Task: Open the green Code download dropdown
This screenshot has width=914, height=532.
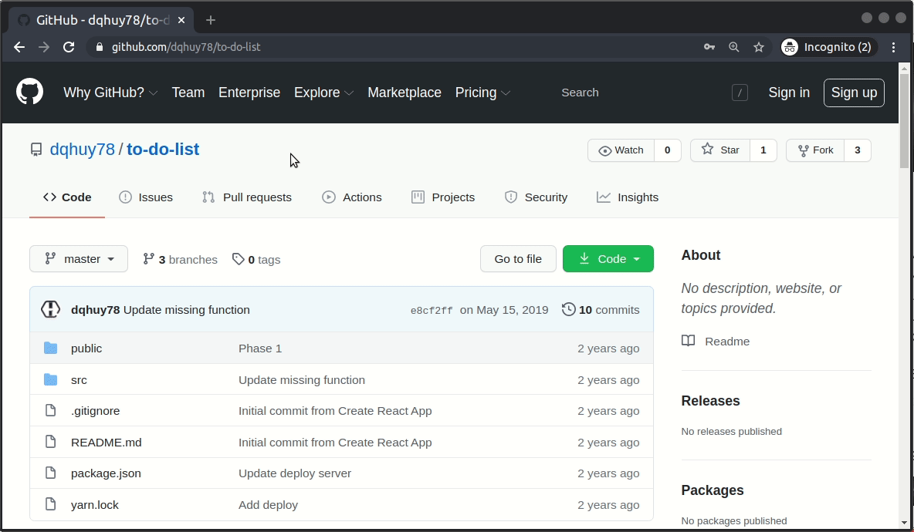Action: tap(608, 259)
